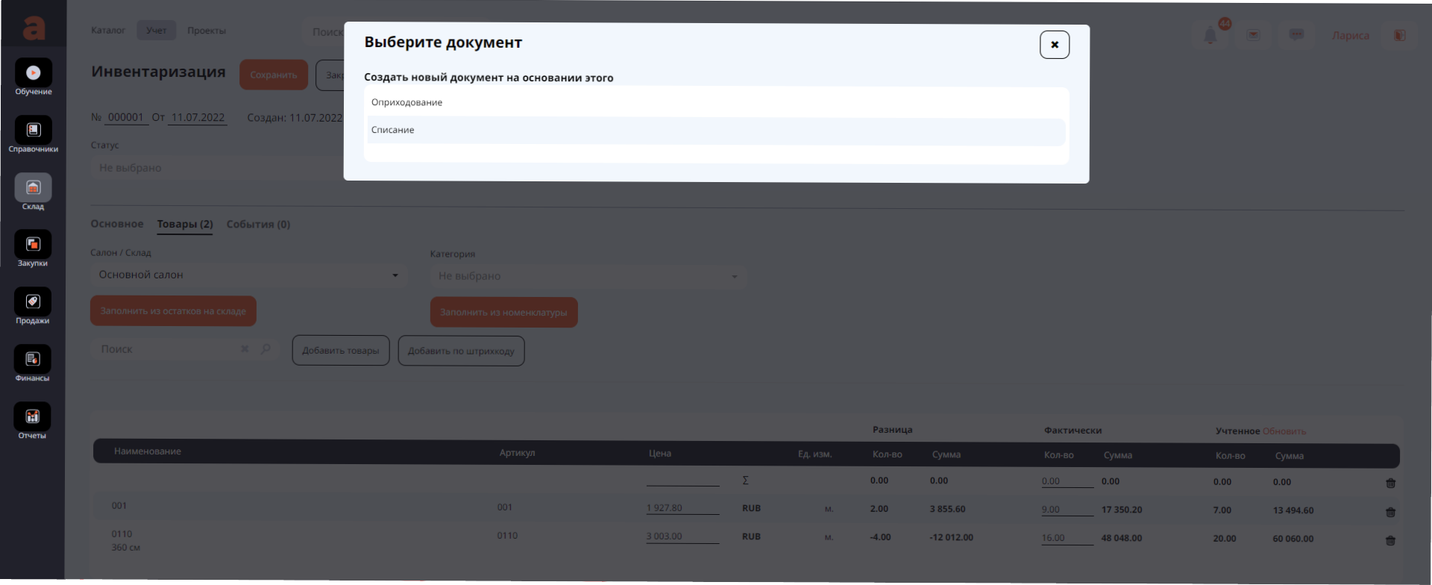Close the Выберите документ dialog
Image resolution: width=1432 pixels, height=585 pixels.
coord(1054,45)
